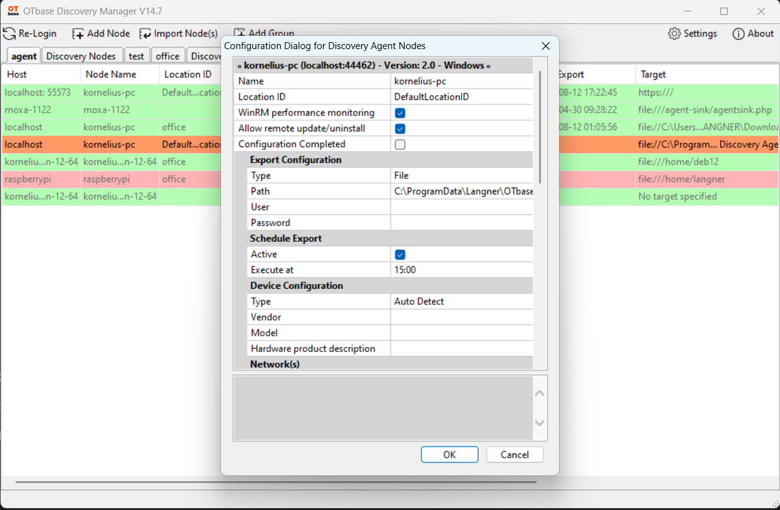Open the Device Configuration Type field Auto Detect
780x510 pixels.
[461, 301]
